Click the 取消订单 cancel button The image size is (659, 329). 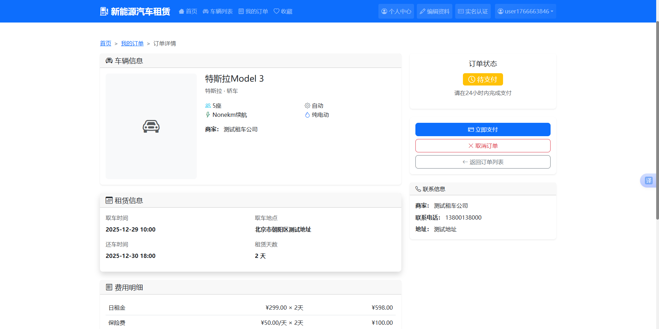pos(483,146)
